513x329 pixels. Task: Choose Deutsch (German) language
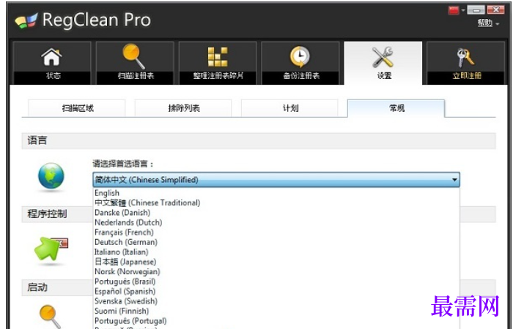click(x=276, y=242)
